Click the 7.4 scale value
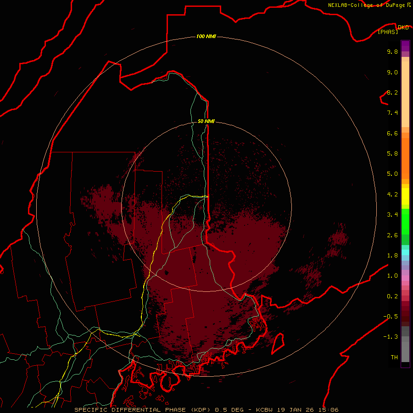413x413 pixels. [x=392, y=113]
